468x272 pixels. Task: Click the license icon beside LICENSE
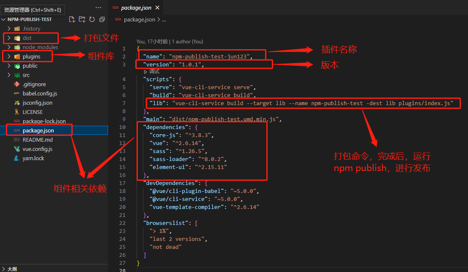17,112
